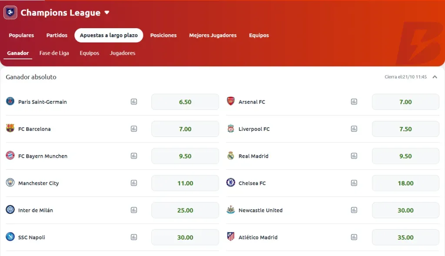Pick the Inter de Milán 25.00 odds
Image resolution: width=445 pixels, height=256 pixels.
pos(185,210)
